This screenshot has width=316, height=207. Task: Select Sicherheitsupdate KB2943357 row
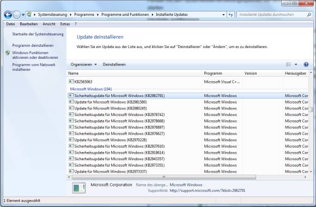pyautogui.click(x=188, y=159)
